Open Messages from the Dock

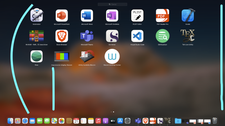(47, 121)
